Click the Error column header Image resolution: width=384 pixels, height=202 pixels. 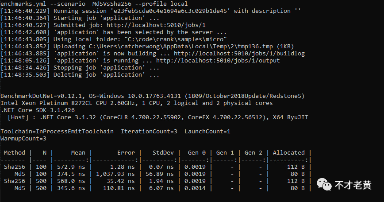click(x=126, y=152)
